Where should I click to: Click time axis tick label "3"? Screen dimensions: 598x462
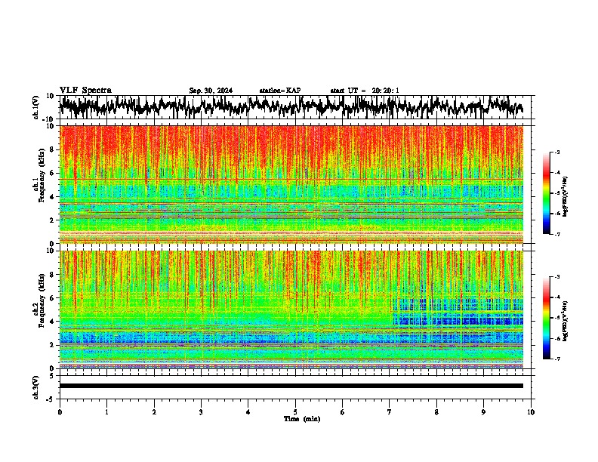tap(202, 412)
